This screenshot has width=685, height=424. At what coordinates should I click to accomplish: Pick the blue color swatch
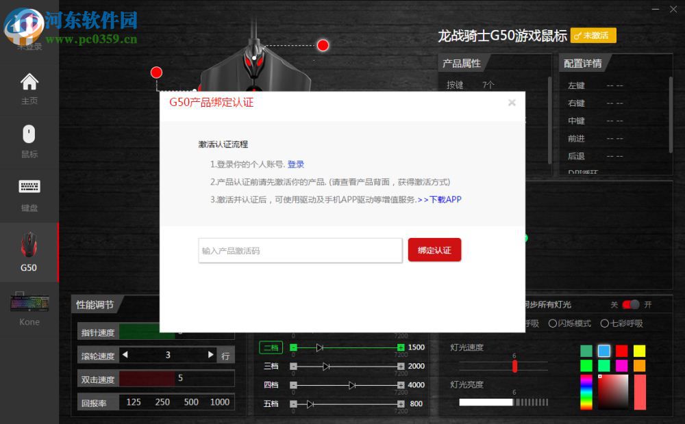coord(603,350)
